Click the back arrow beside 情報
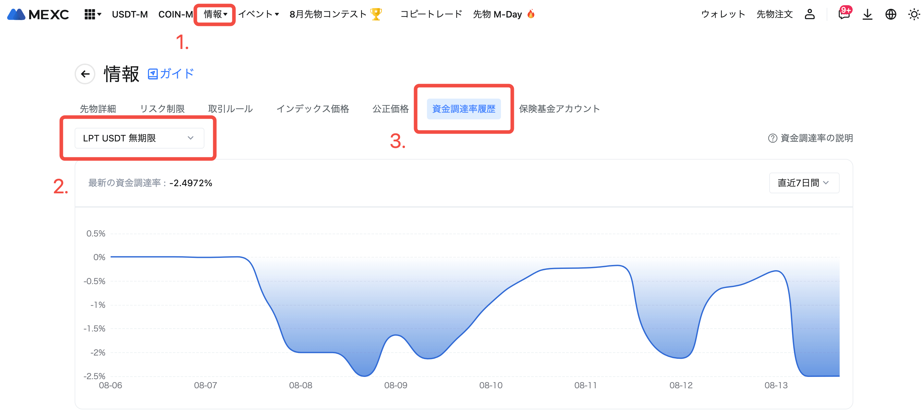This screenshot has height=410, width=924. 85,74
